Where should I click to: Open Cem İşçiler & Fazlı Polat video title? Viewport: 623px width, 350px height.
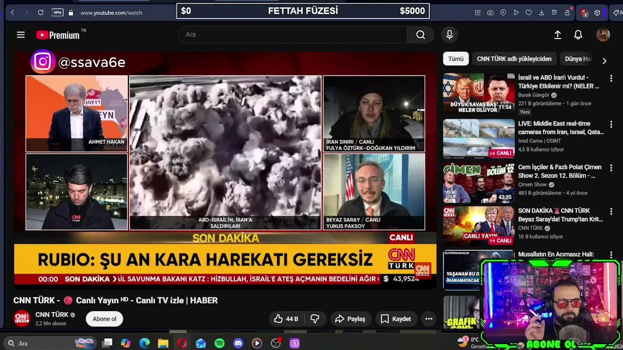click(x=560, y=171)
